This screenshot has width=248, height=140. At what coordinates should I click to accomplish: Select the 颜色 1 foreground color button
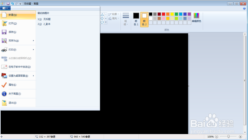tap(136, 19)
